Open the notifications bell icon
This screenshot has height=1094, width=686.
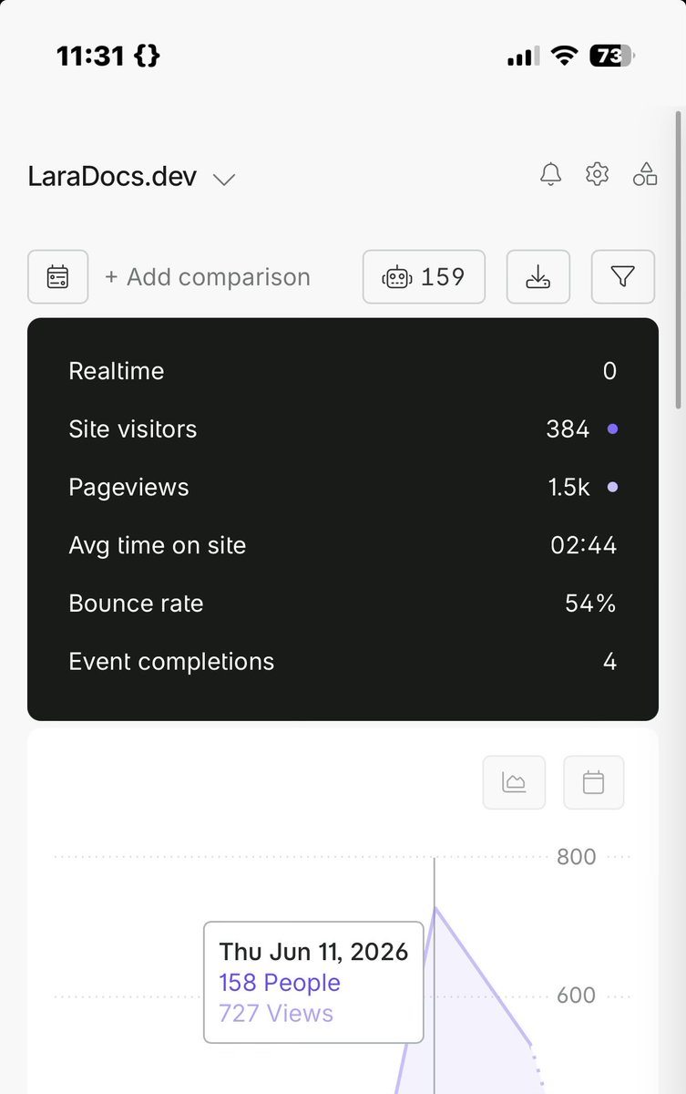pyautogui.click(x=550, y=174)
